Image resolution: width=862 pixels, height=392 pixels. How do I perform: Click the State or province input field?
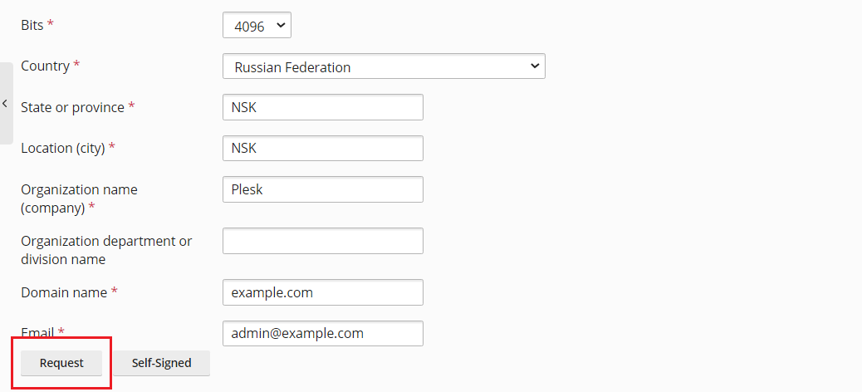[x=322, y=107]
